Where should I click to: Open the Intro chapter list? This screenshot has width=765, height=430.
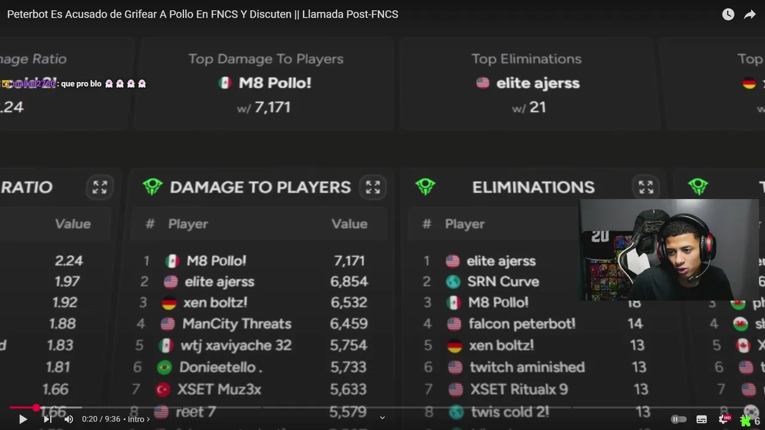click(139, 419)
